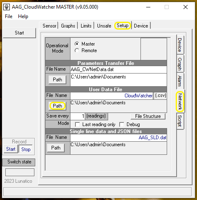This screenshot has width=197, height=200.
Task: Click the User Data File name field CloudWatcher
Action: [x=111, y=96]
